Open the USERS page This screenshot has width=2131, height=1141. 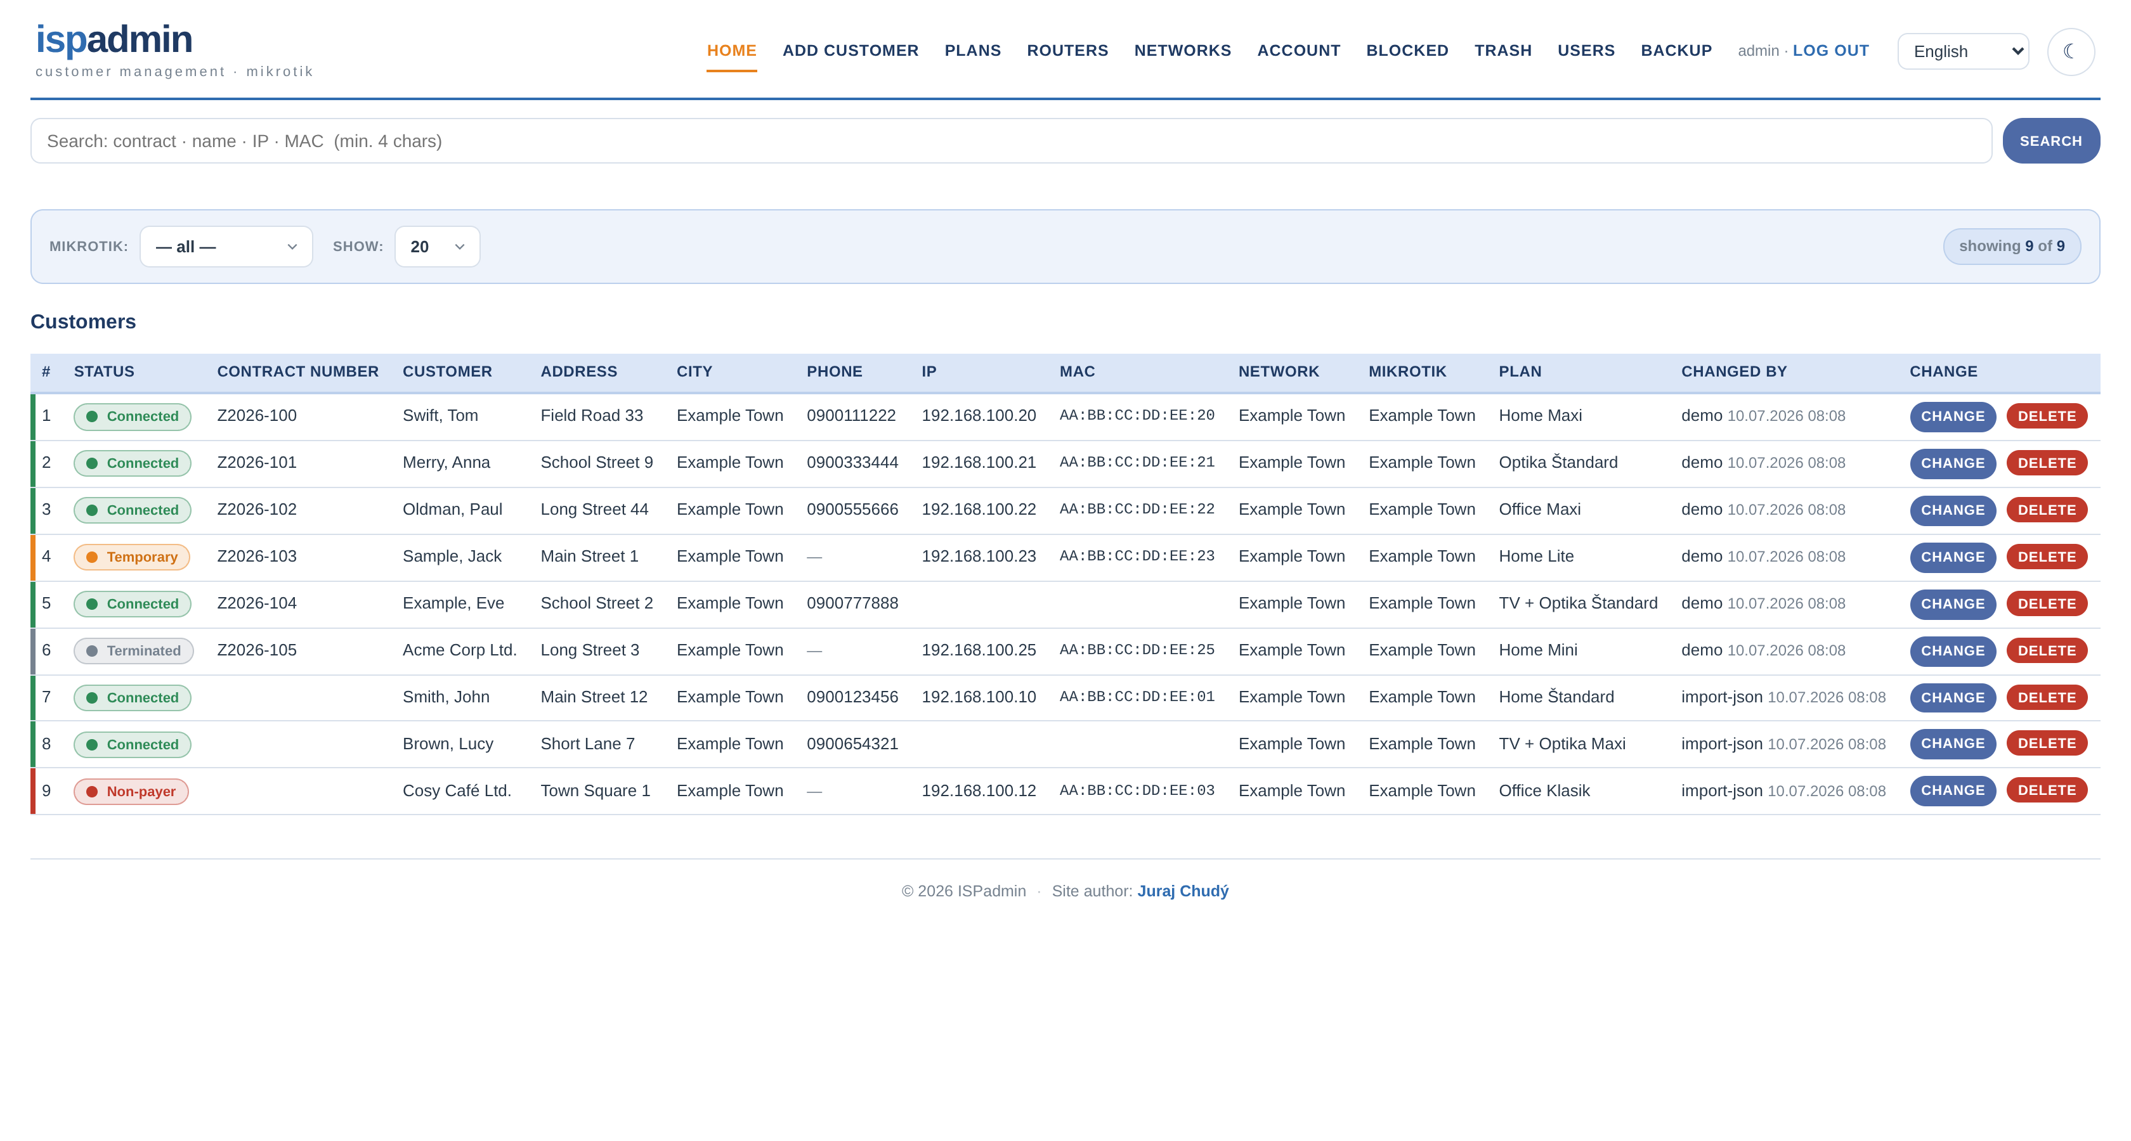click(1586, 51)
